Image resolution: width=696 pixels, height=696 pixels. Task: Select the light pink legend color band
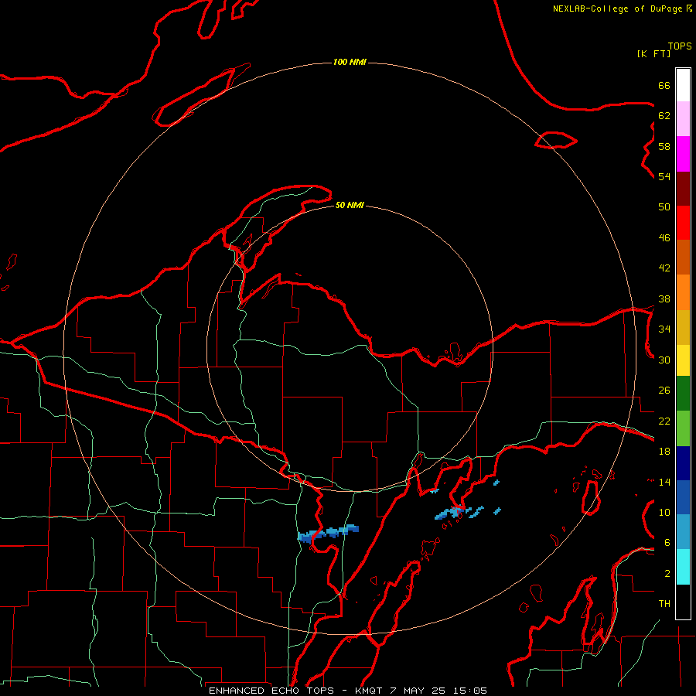[x=683, y=119]
